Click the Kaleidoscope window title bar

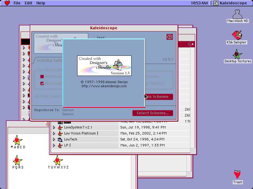[104, 28]
